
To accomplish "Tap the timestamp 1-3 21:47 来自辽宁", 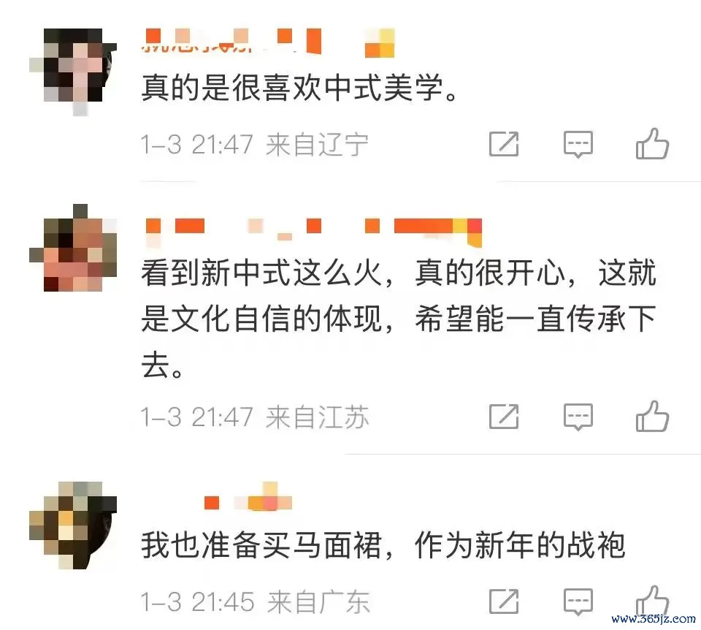I will pos(255,145).
